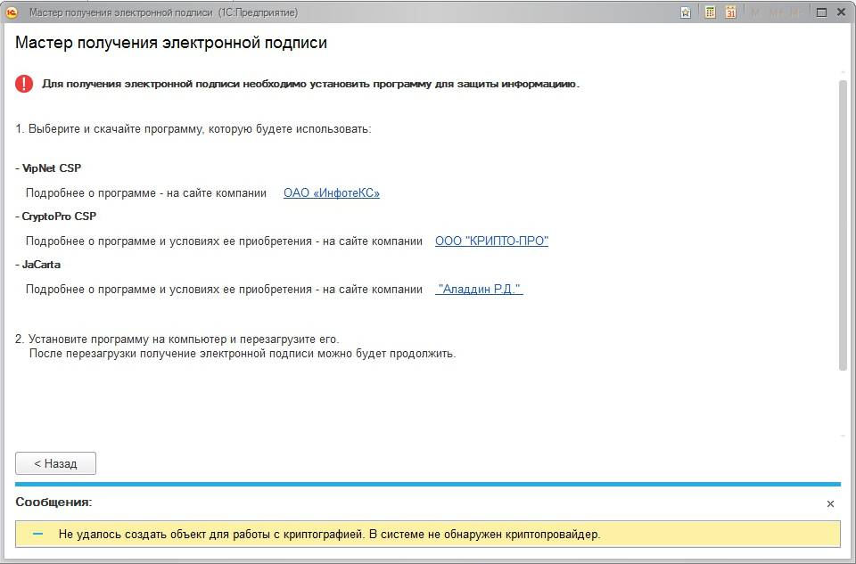Click the vertical scrollbar of the wizard page
856x564 pixels.
point(843,225)
